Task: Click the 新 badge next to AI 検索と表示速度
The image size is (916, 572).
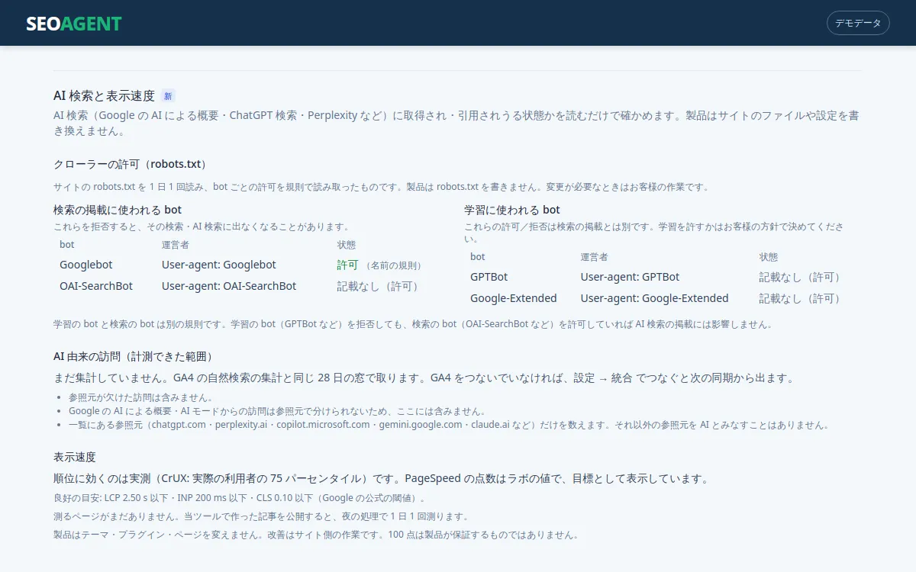Action: (x=168, y=96)
